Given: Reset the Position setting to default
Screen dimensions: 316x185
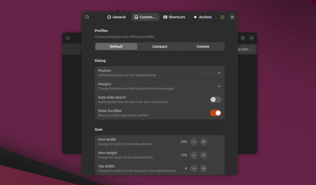Looking at the screenshot, I should 208,73.
